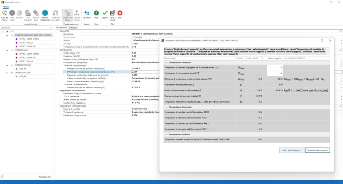The image size is (343, 184).
Task: Click the Usa i valori suggeriti button
Action: pos(291,150)
